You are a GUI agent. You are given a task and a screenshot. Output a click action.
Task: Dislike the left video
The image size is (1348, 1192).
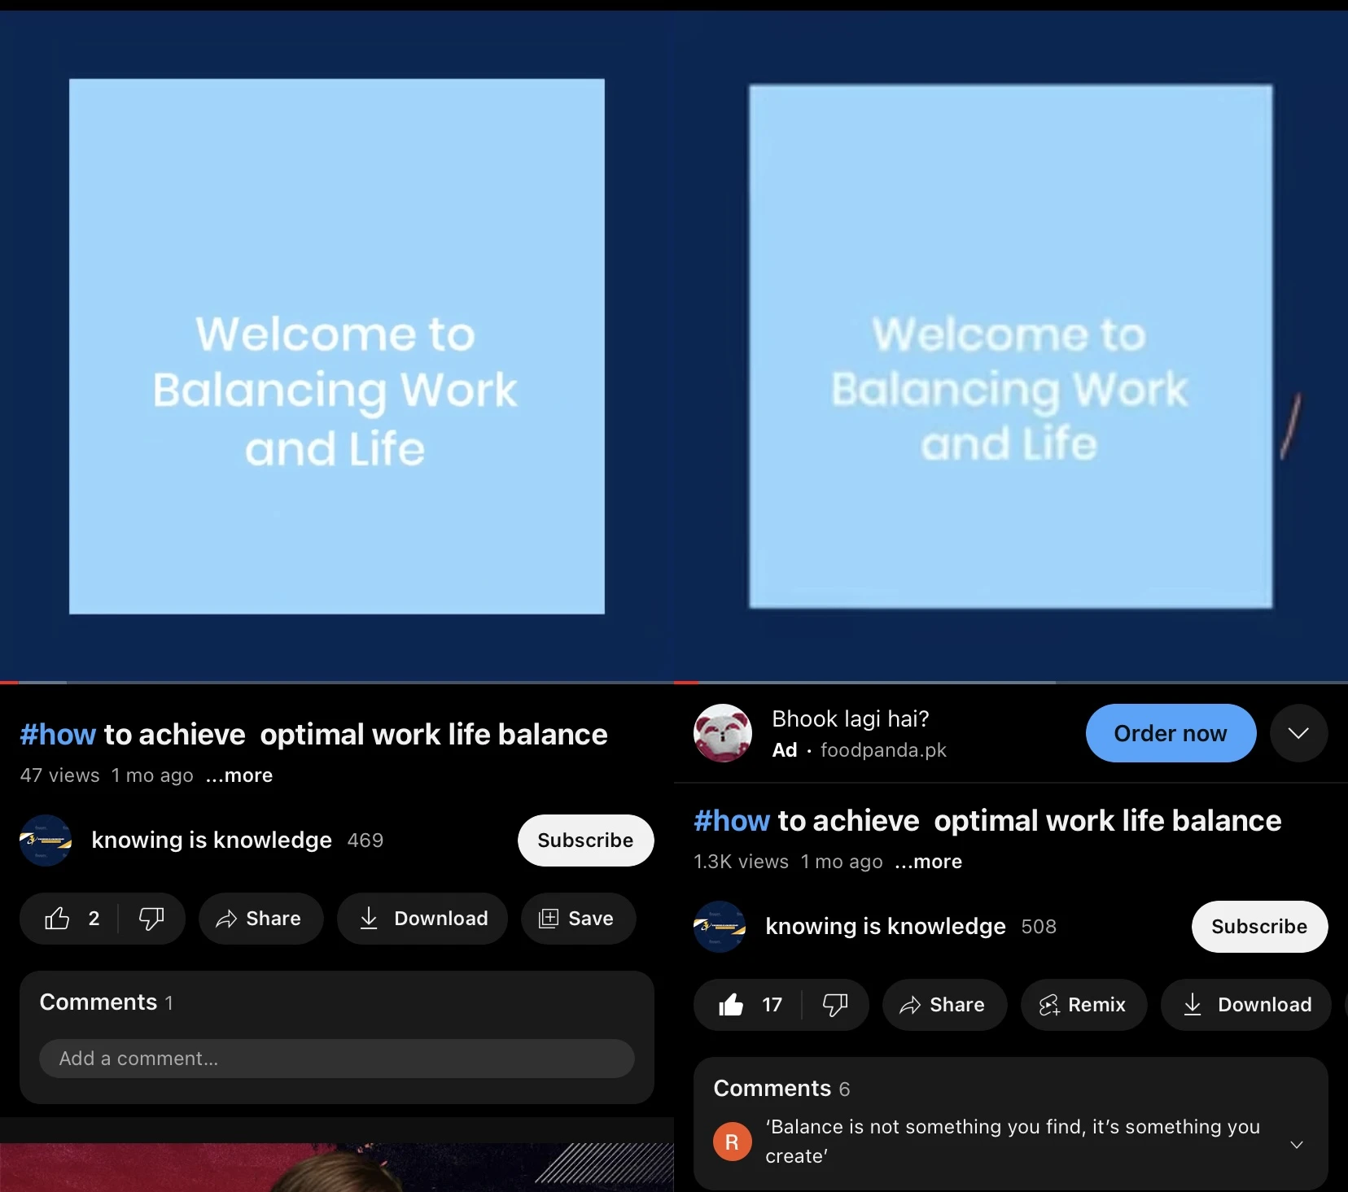(151, 919)
